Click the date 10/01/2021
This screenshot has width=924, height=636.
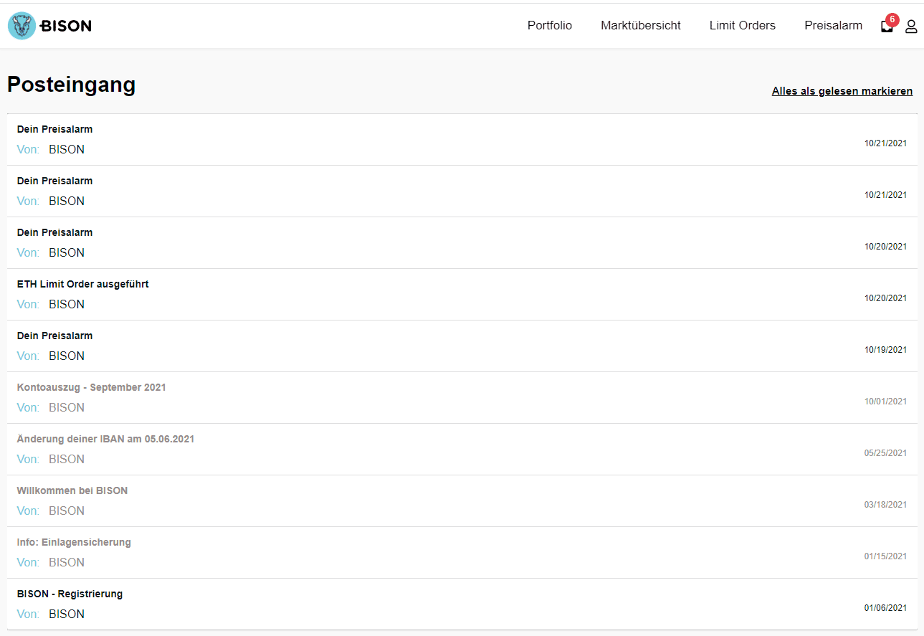pyautogui.click(x=885, y=402)
